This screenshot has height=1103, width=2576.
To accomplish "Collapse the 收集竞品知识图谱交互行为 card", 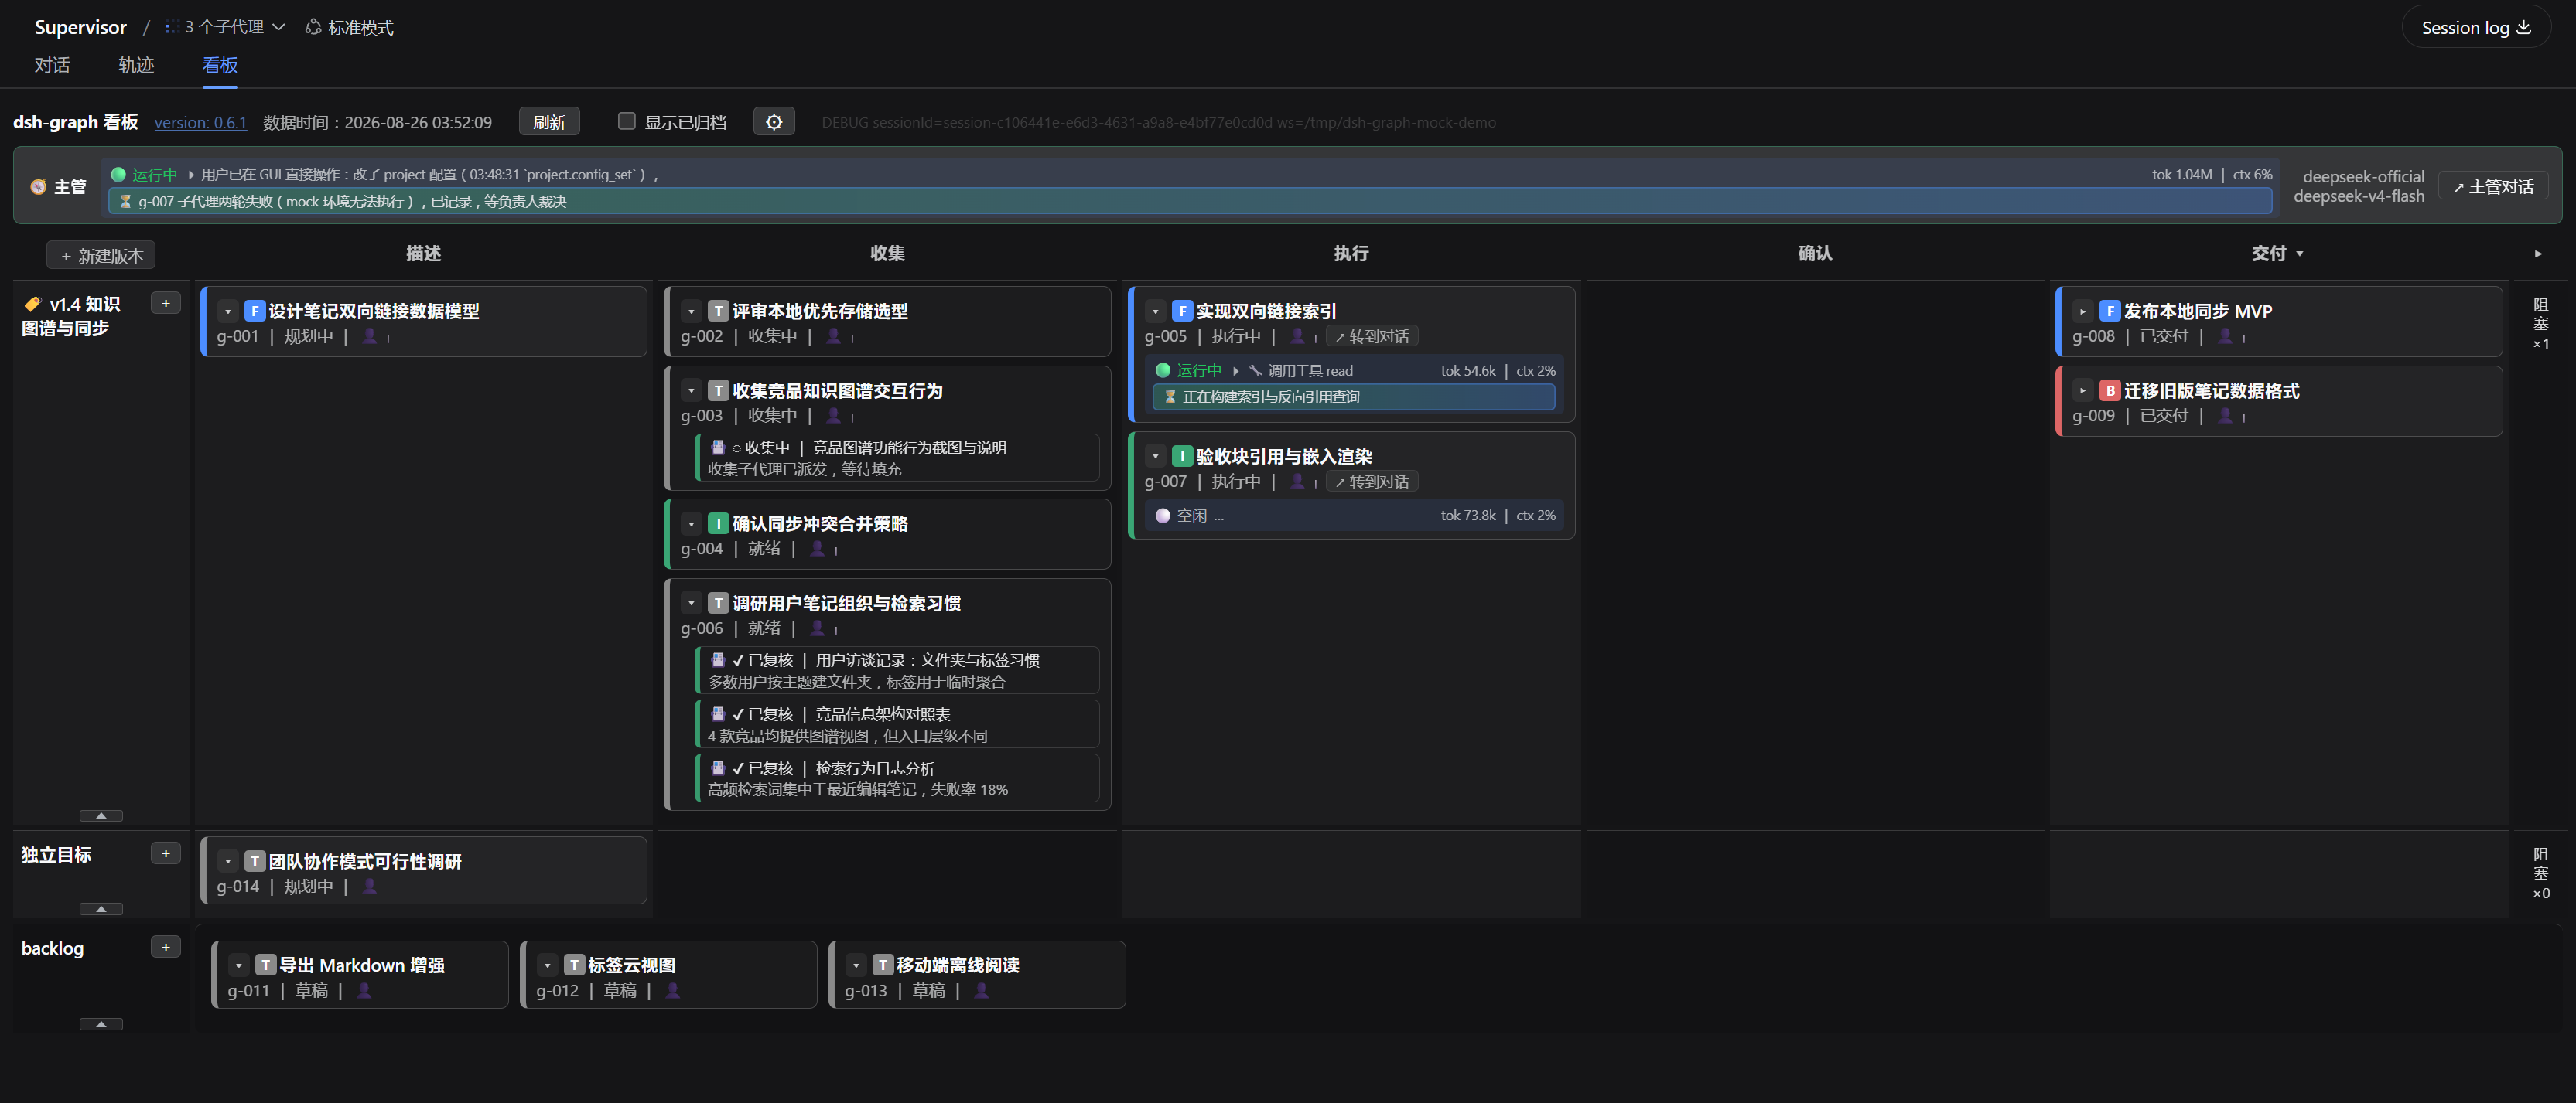I will click(691, 390).
